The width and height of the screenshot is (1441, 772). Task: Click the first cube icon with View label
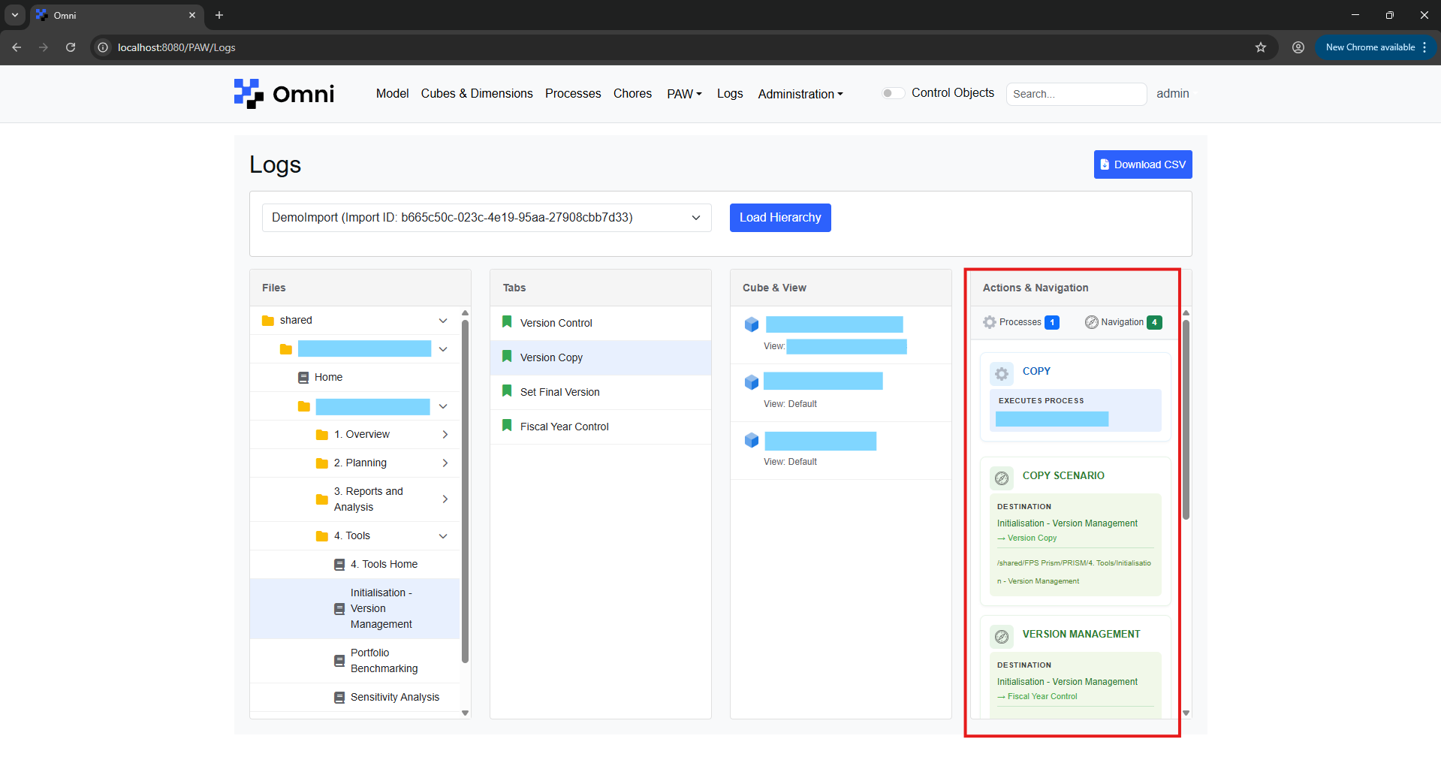tap(752, 324)
